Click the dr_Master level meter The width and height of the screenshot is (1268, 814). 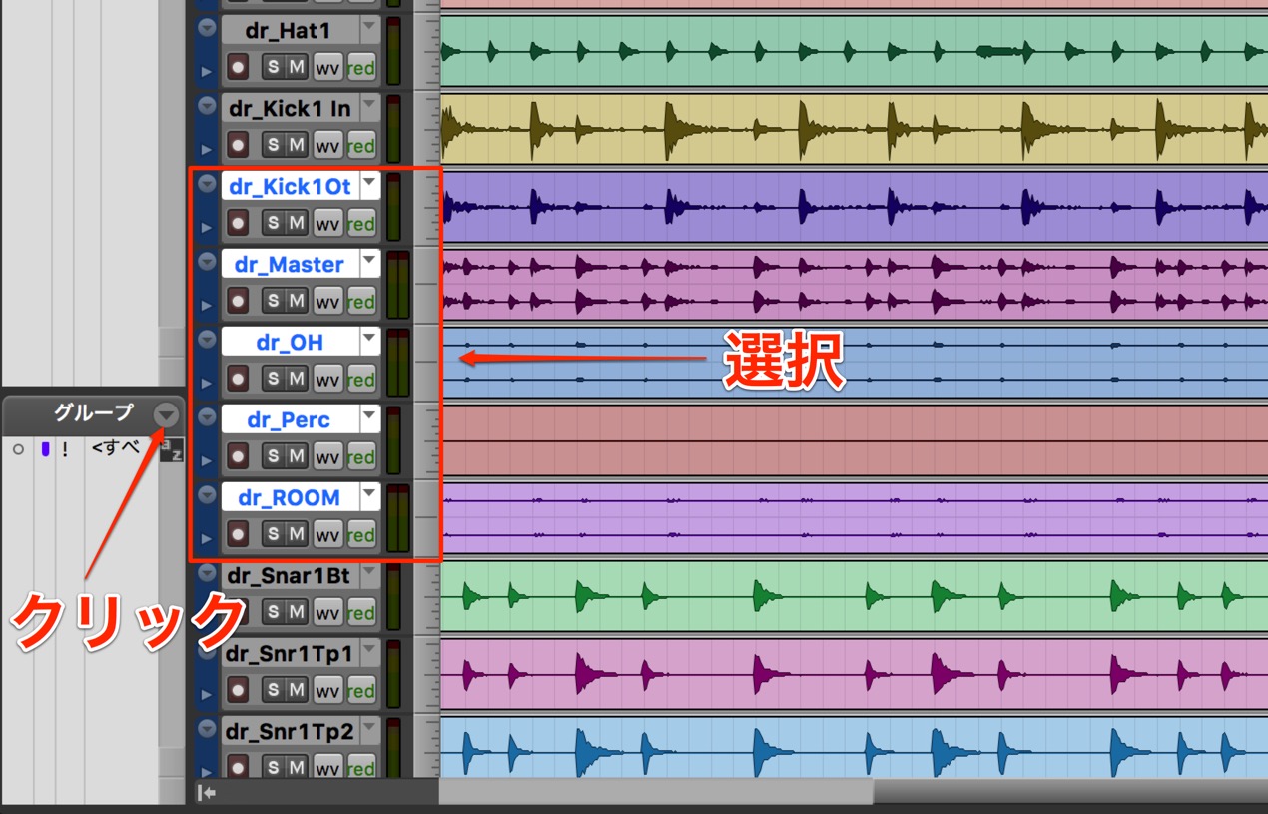click(397, 283)
